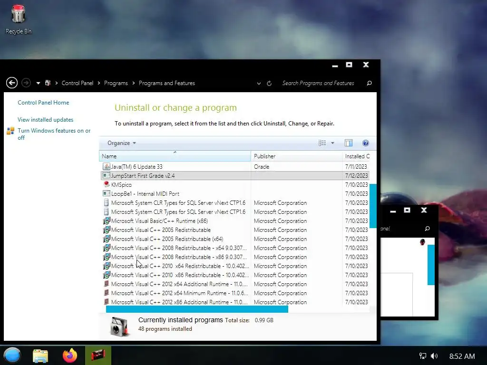Open the Start orb button

[12, 355]
